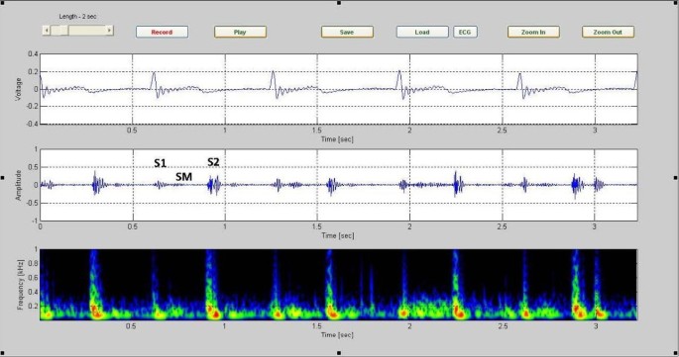Click the ECG peak near 0.6 seconds
The width and height of the screenshot is (679, 357).
coord(154,80)
